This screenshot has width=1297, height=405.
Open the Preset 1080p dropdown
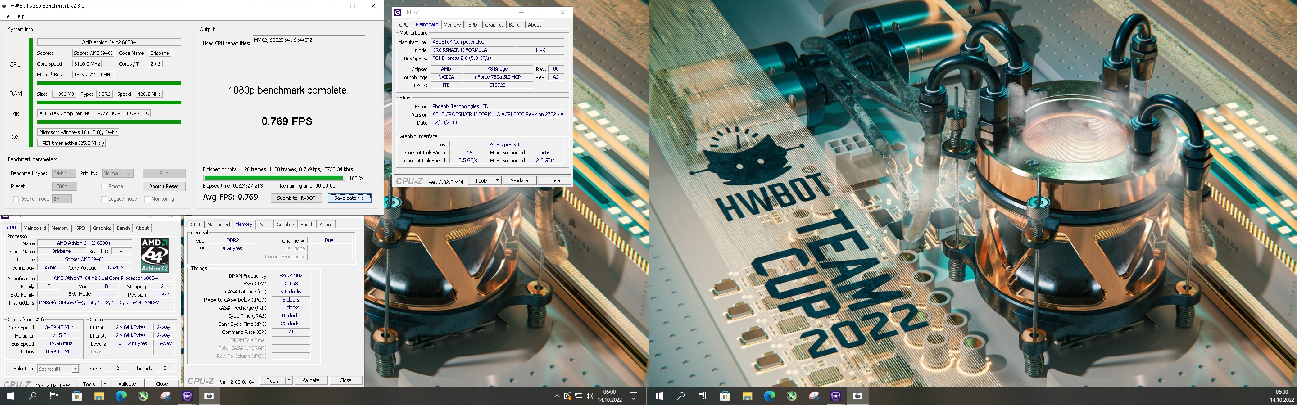64,186
